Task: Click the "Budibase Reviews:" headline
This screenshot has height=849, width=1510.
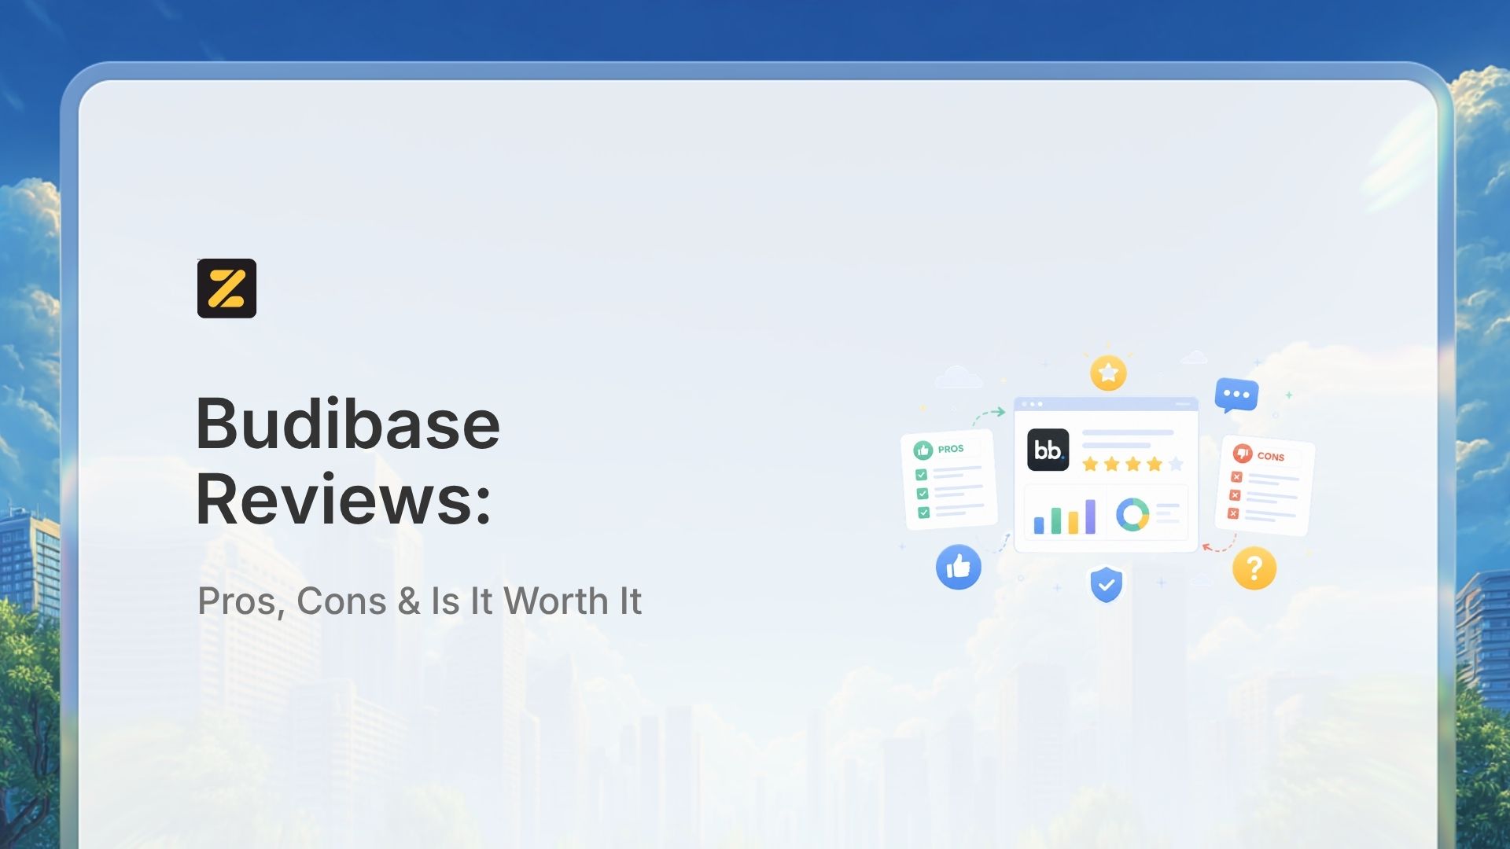Action: pos(348,461)
